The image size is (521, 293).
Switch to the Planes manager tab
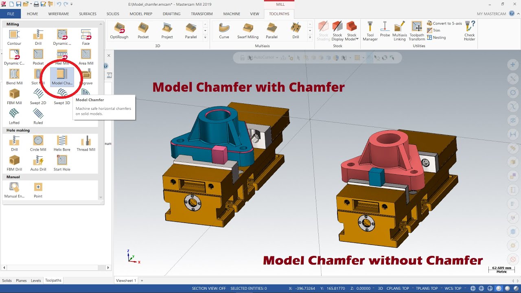pos(21,280)
